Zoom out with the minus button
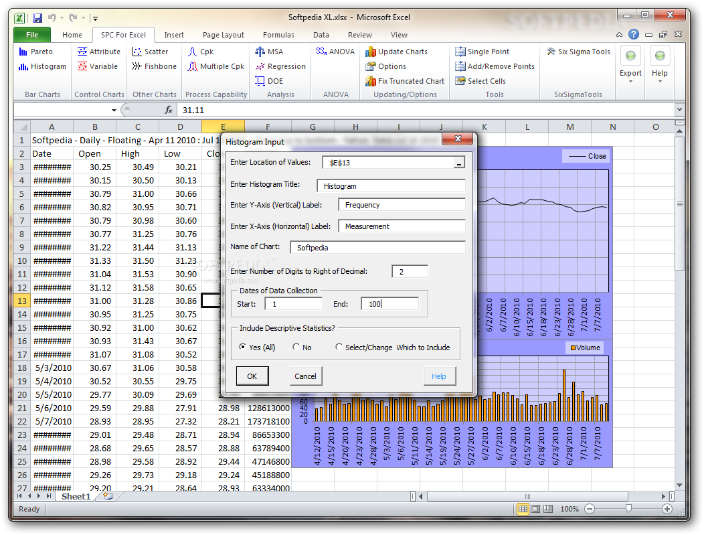 point(590,509)
